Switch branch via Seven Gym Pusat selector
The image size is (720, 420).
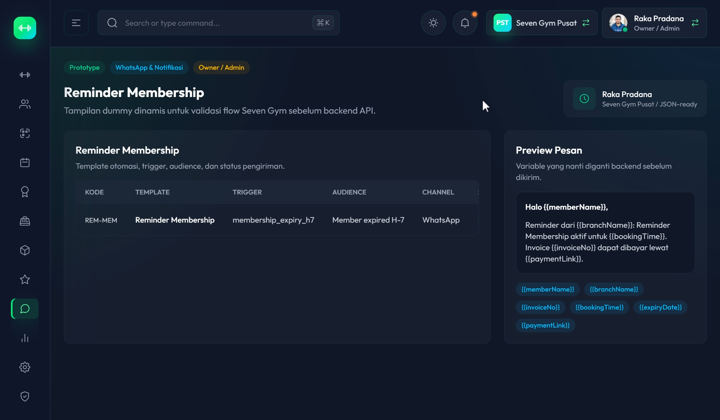coord(542,23)
